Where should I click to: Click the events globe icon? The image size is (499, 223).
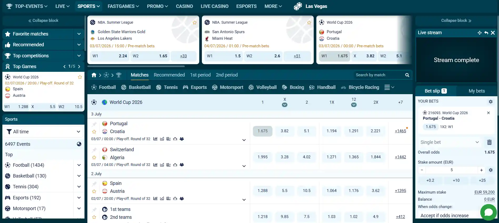point(79,144)
